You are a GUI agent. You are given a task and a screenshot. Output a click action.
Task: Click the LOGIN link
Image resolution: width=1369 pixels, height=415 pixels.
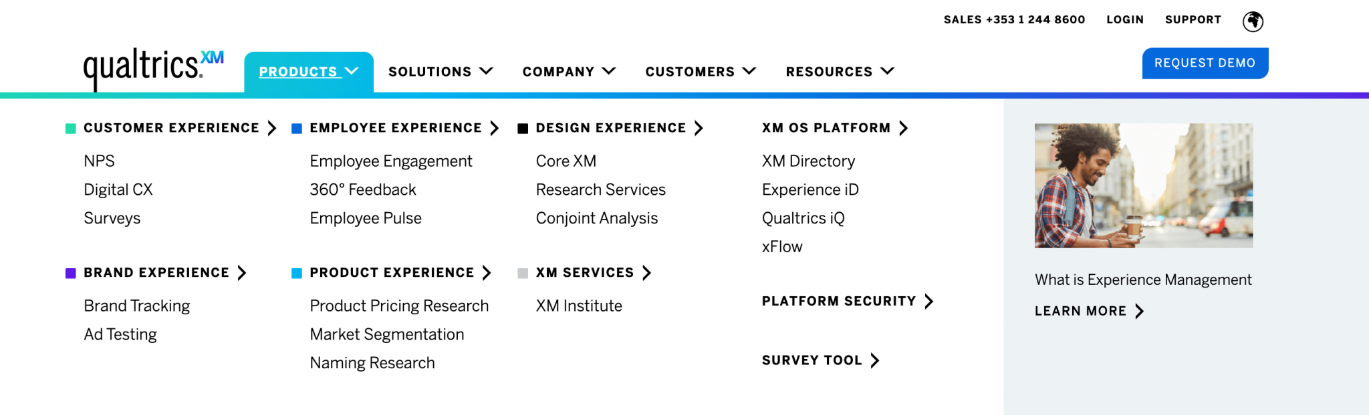pyautogui.click(x=1125, y=20)
